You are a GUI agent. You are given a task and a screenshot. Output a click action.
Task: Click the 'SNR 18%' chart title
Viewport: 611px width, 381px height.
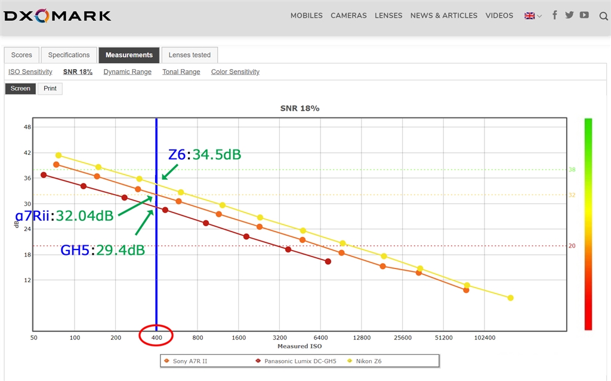pyautogui.click(x=300, y=108)
